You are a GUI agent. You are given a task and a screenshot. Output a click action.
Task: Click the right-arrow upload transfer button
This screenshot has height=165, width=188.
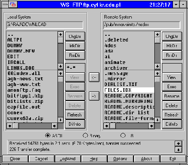point(94,96)
